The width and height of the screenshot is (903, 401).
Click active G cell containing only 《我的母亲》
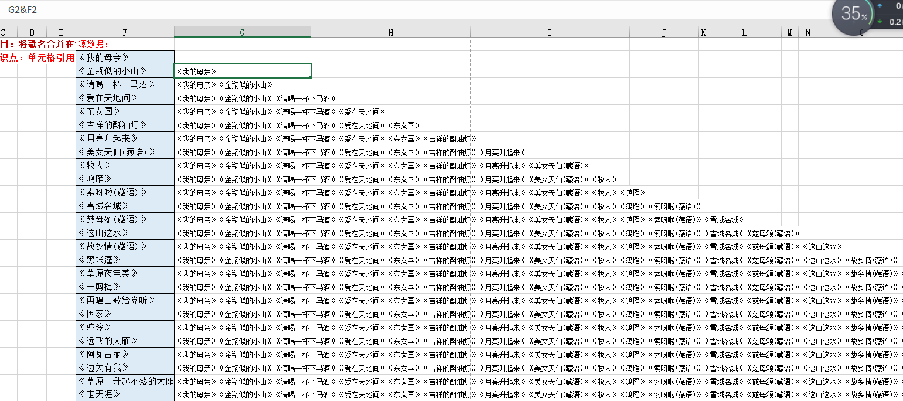(243, 71)
